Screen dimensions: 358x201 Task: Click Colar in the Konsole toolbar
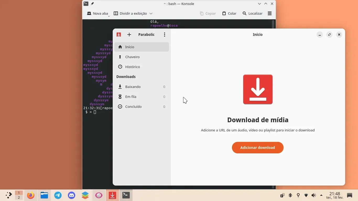tap(229, 13)
